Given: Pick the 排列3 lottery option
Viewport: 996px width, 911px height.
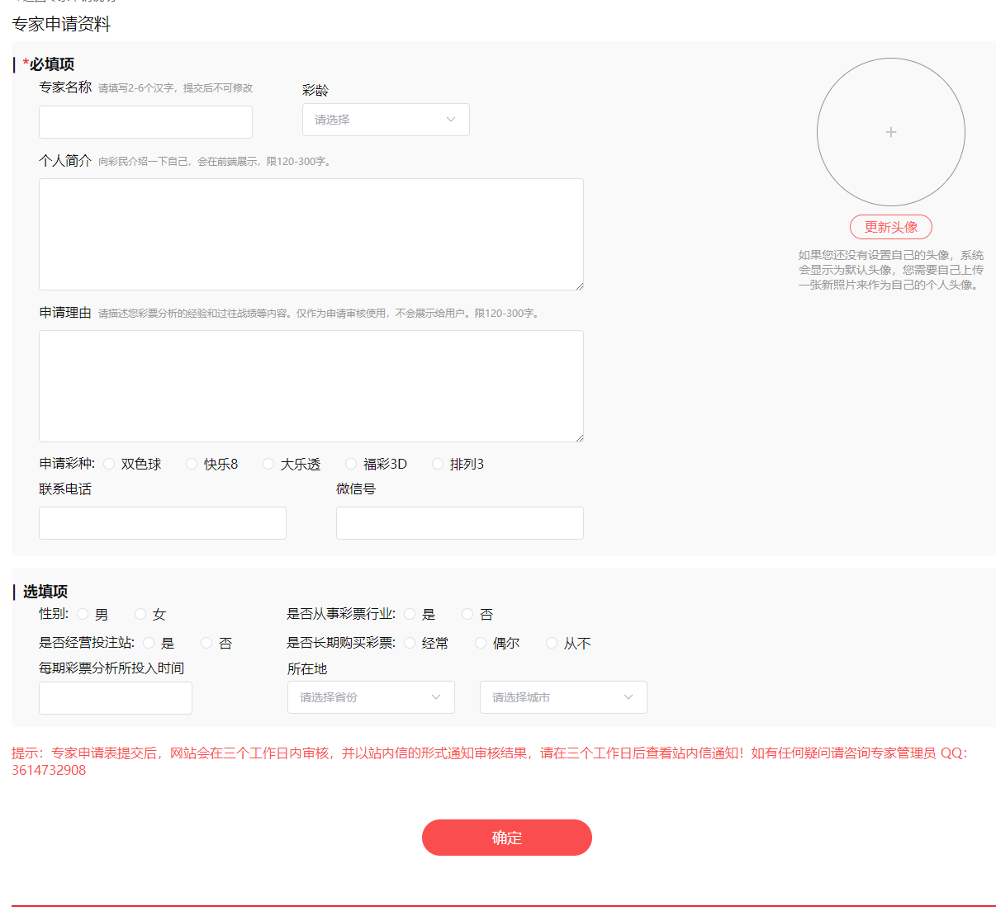Looking at the screenshot, I should tap(438, 464).
